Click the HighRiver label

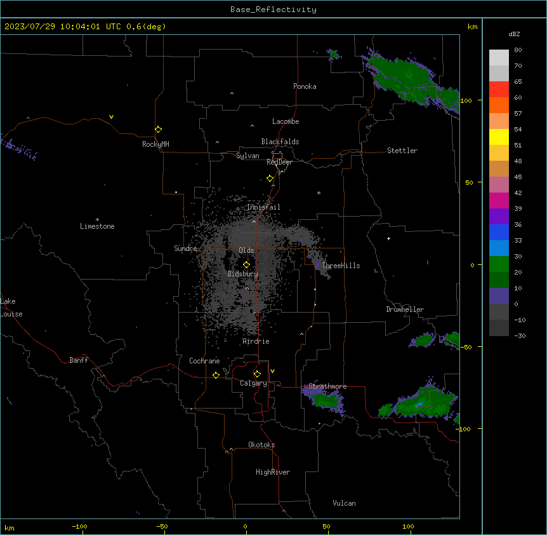pos(273,472)
